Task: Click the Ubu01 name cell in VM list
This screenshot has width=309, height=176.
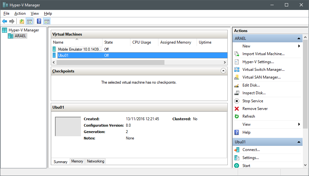Action: coord(63,55)
